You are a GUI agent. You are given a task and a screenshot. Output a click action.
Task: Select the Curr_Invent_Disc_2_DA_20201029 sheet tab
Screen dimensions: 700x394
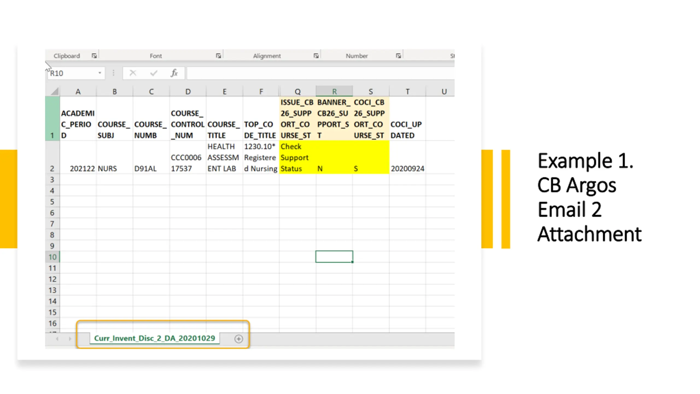pyautogui.click(x=154, y=338)
